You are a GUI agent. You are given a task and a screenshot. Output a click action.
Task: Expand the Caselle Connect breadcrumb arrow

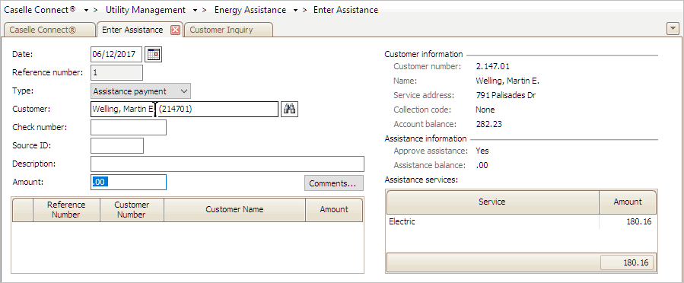click(x=87, y=10)
